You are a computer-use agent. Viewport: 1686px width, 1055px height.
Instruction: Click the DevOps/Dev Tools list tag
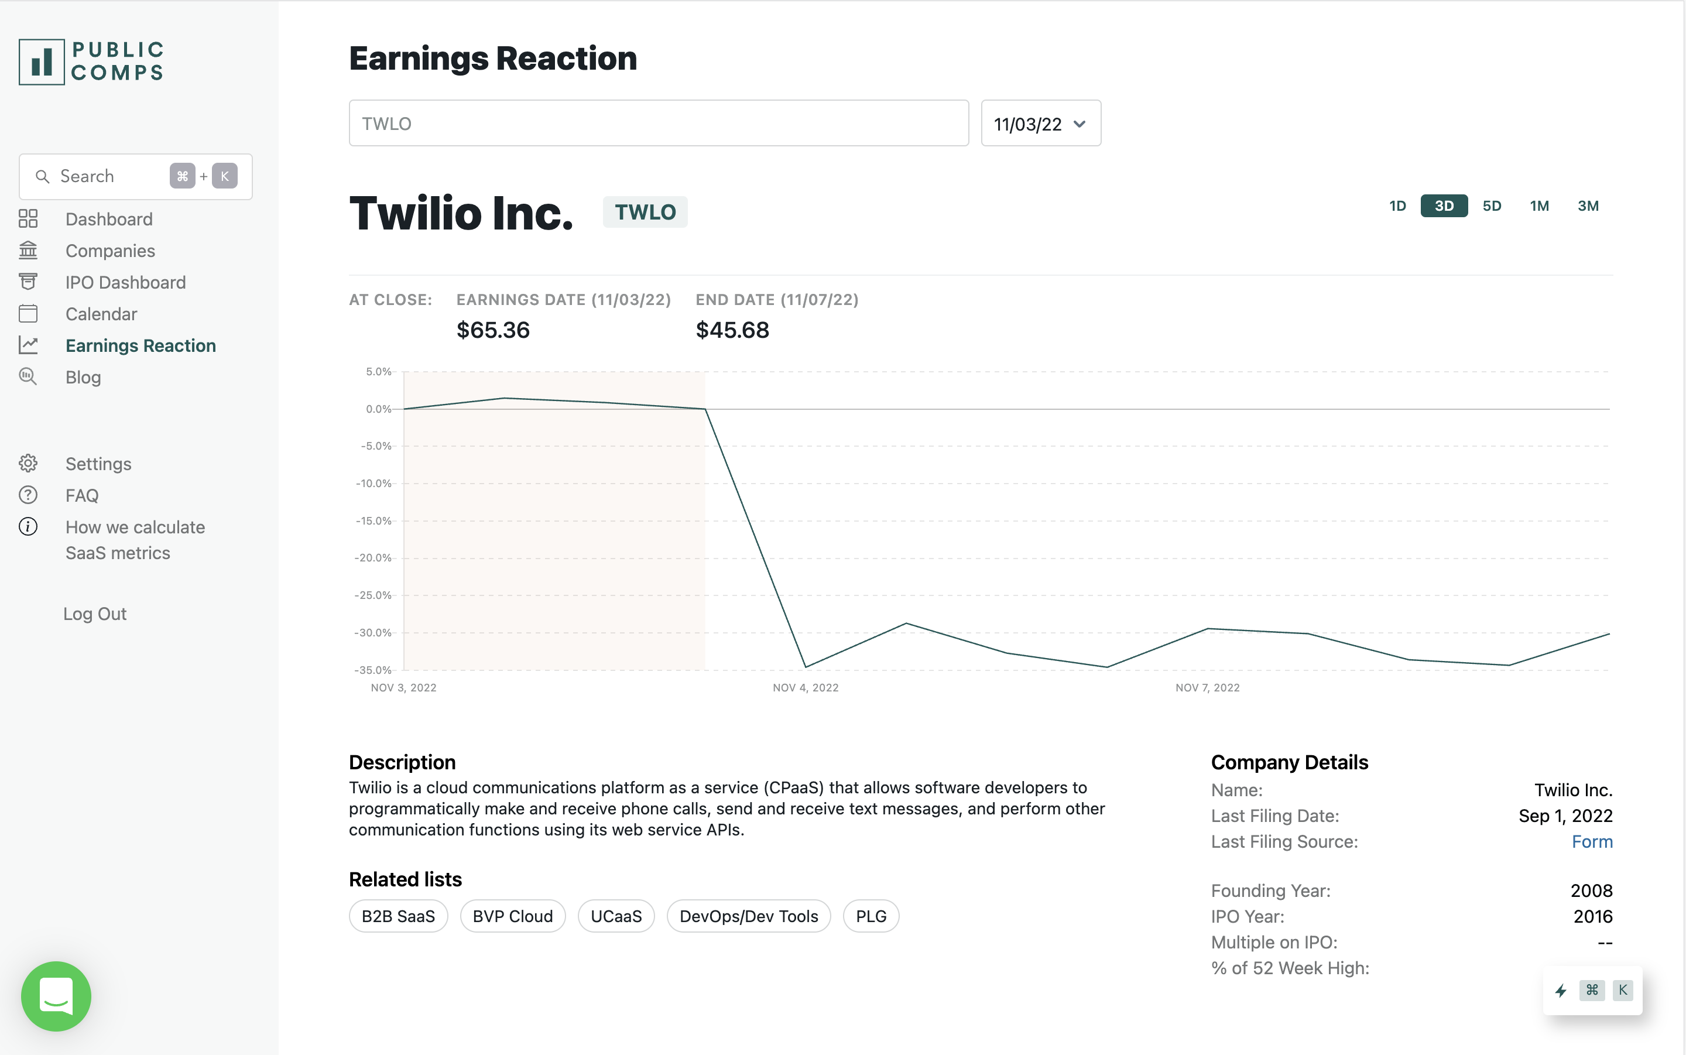click(x=749, y=916)
